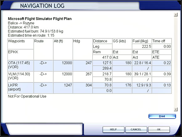Click the LKPR row heading 304

[82, 88]
